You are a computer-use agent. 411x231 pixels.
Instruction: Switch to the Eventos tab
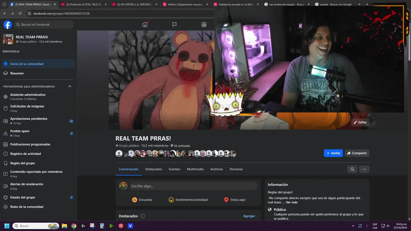pyautogui.click(x=174, y=169)
